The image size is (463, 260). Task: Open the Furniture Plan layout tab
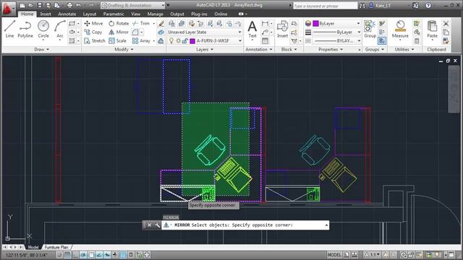(56, 247)
